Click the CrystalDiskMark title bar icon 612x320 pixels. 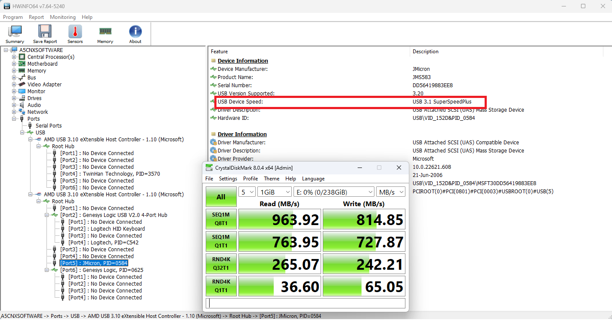click(x=209, y=168)
